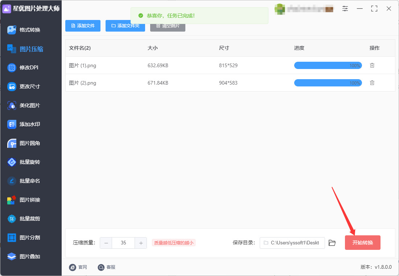Screen dimensions: 399x276
Task: Select the file name 图片 (1).png
Action: 82,65
